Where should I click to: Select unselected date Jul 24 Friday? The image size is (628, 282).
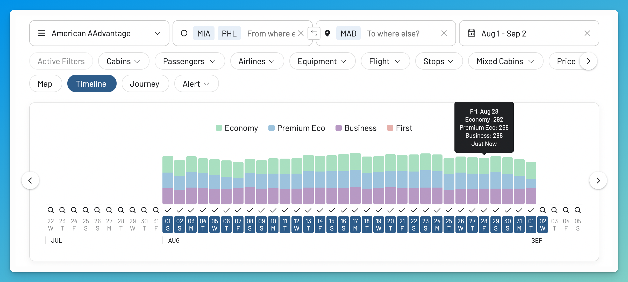point(74,225)
